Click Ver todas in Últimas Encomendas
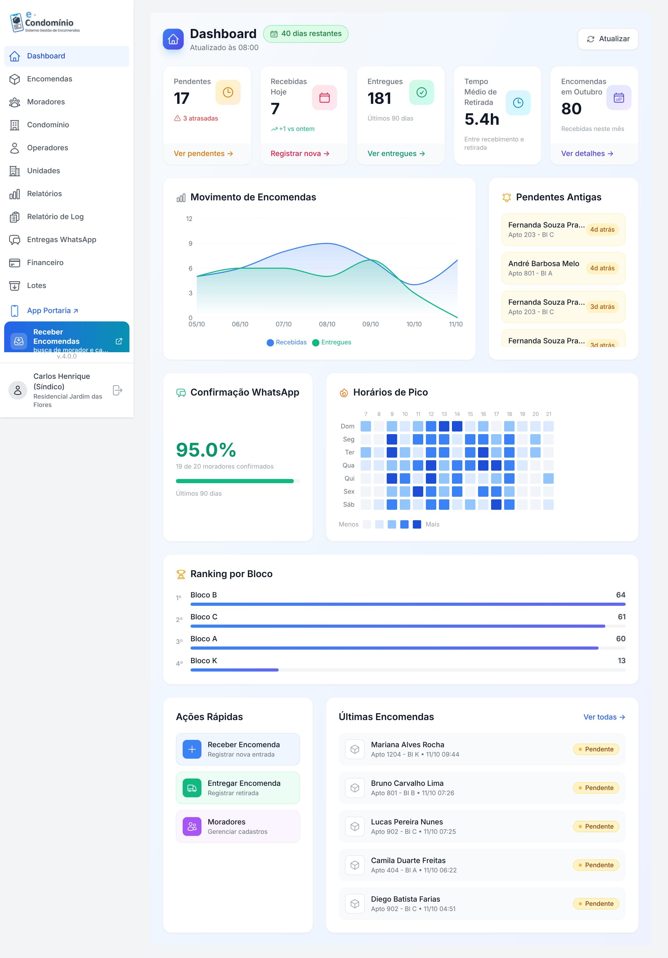 (604, 717)
